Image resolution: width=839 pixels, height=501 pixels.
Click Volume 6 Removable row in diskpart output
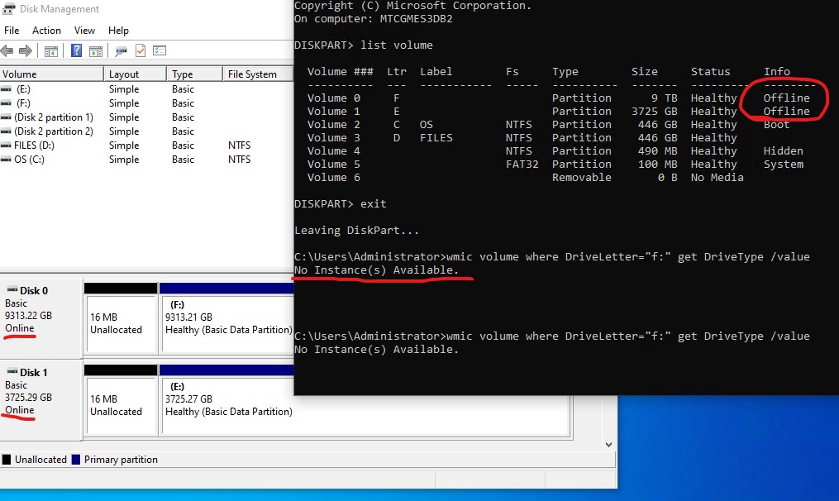526,177
